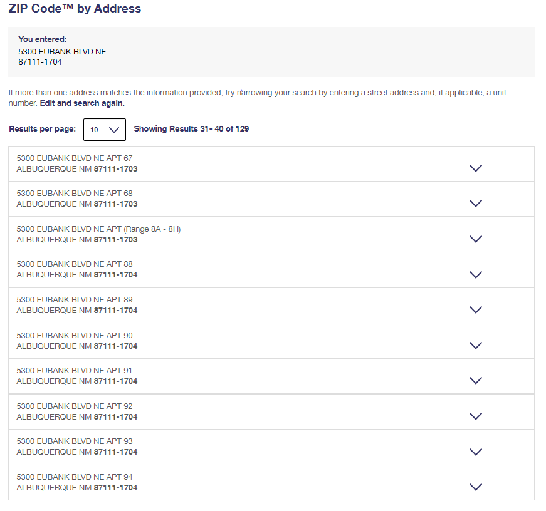Image resolution: width=546 pixels, height=511 pixels.
Task: Expand the APT 94 result chevron
Action: pyautogui.click(x=475, y=487)
